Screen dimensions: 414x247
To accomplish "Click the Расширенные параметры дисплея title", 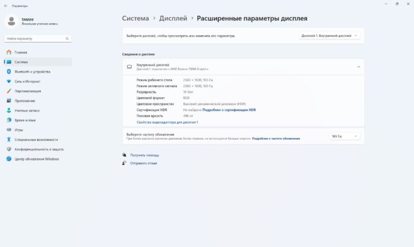I will [252, 18].
